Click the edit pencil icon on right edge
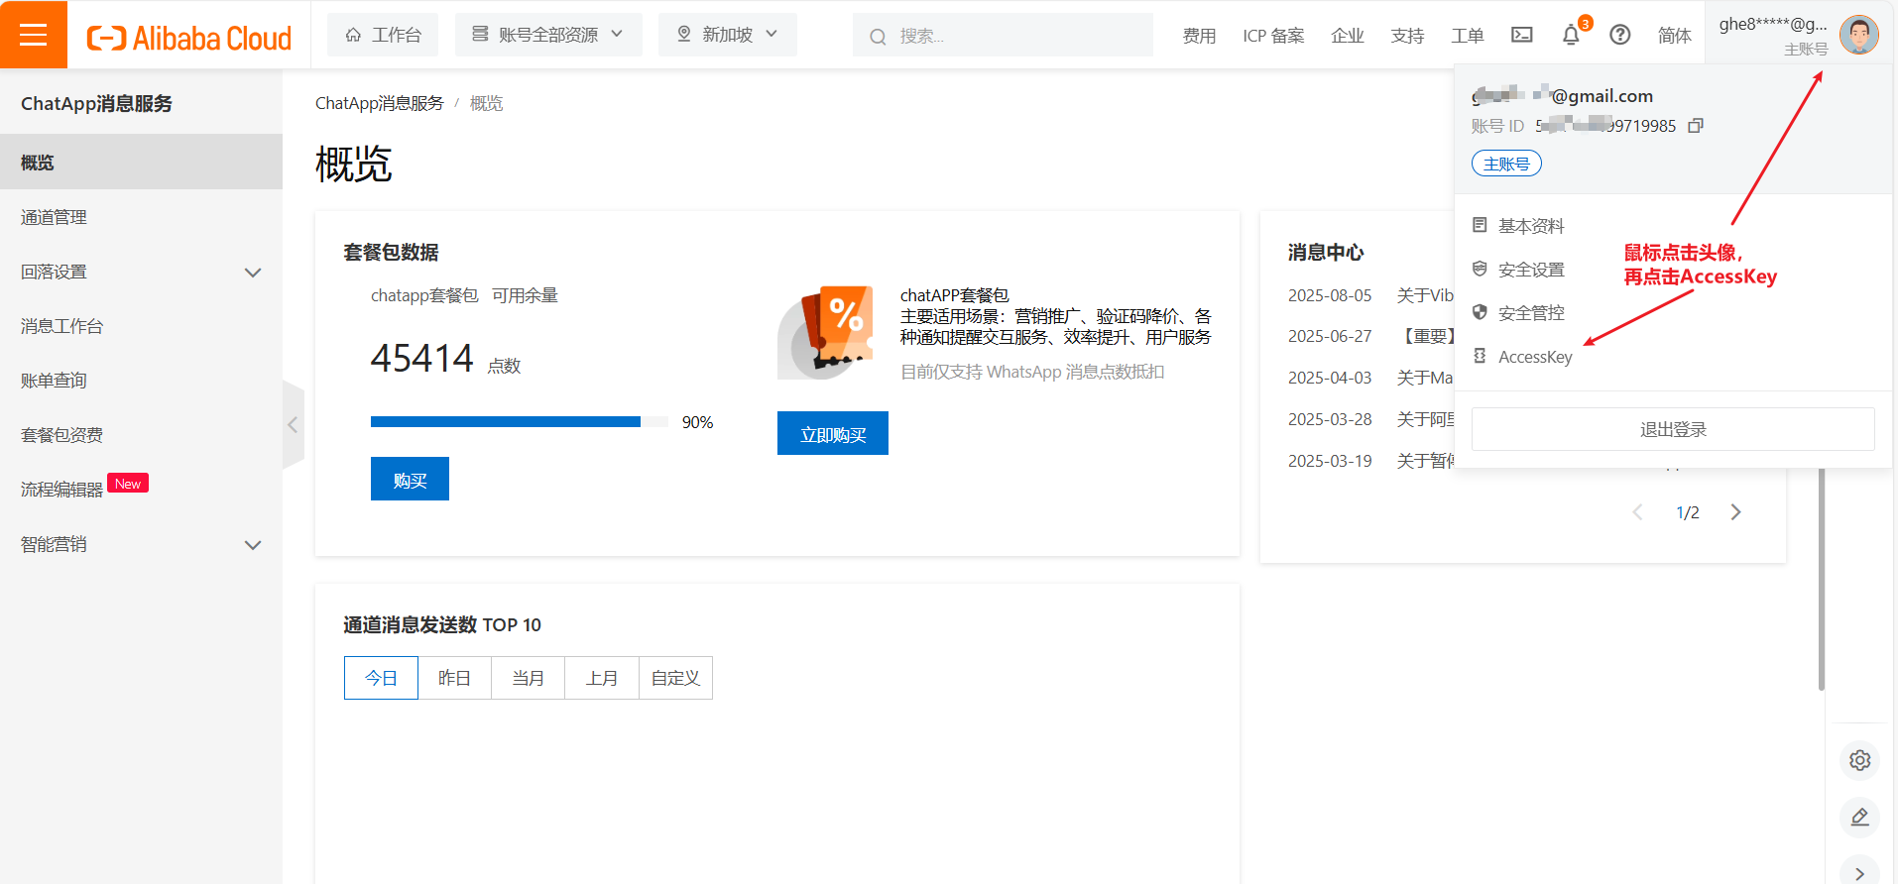Viewport: 1898px width, 884px height. (1859, 818)
